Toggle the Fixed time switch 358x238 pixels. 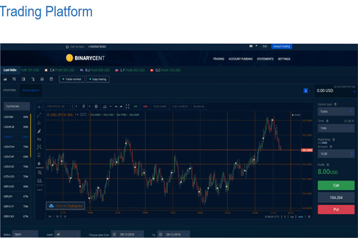click(x=323, y=143)
